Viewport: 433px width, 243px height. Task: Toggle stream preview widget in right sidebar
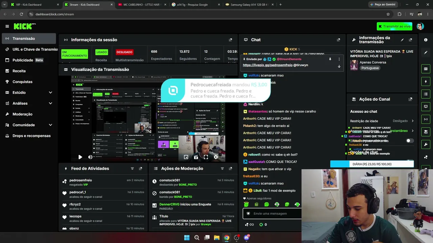tap(426, 69)
